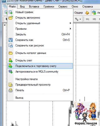Viewport: 100px width, 126px height.
Task: Choose Сохранить как menu entry
Action: click(40, 40)
